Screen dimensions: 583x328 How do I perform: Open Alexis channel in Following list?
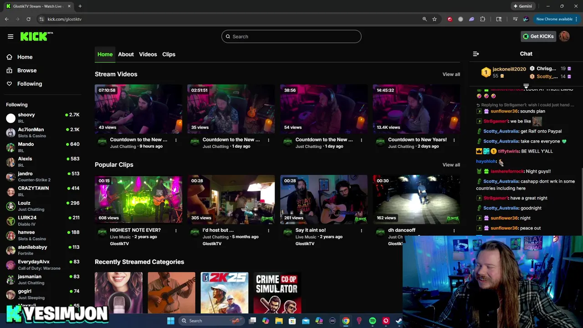(x=43, y=162)
